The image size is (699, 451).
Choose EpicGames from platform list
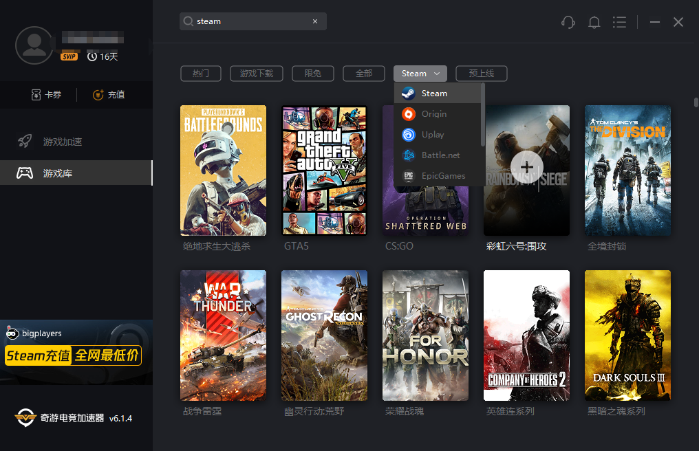click(438, 176)
